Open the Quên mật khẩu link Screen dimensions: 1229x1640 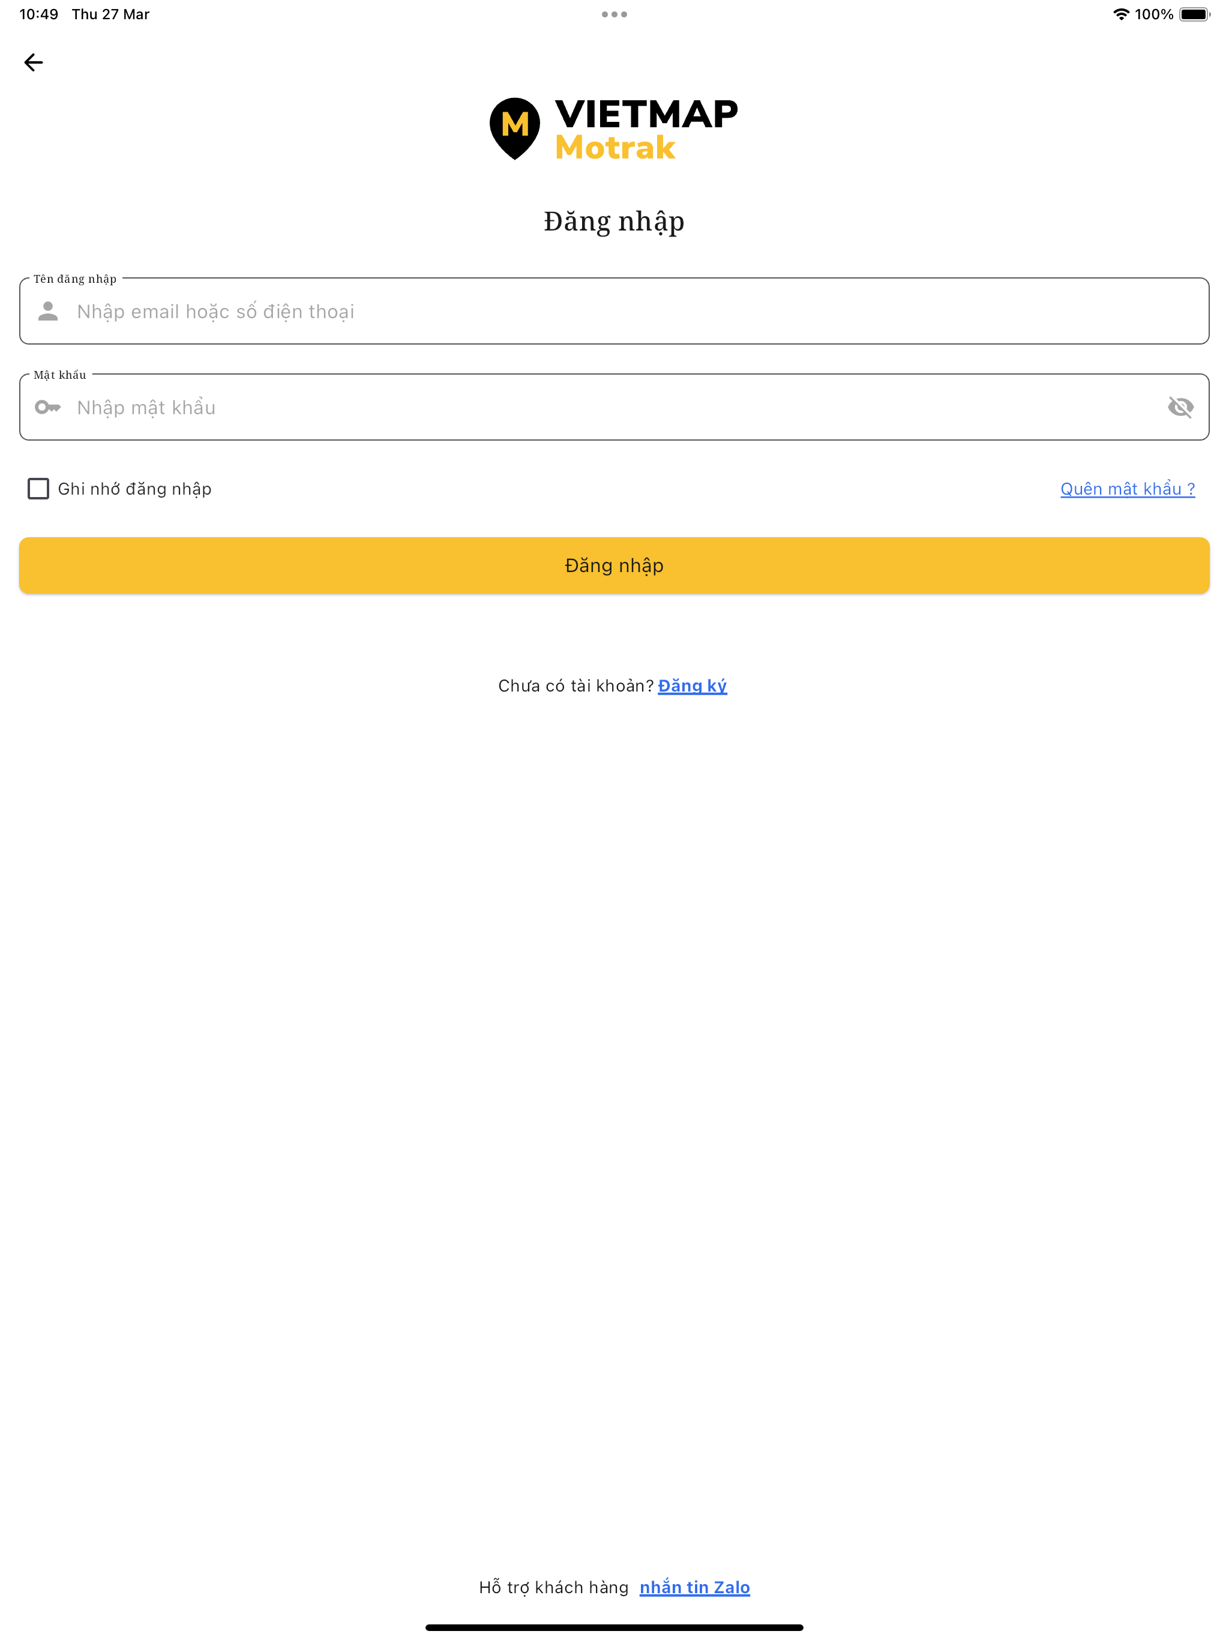pos(1127,488)
